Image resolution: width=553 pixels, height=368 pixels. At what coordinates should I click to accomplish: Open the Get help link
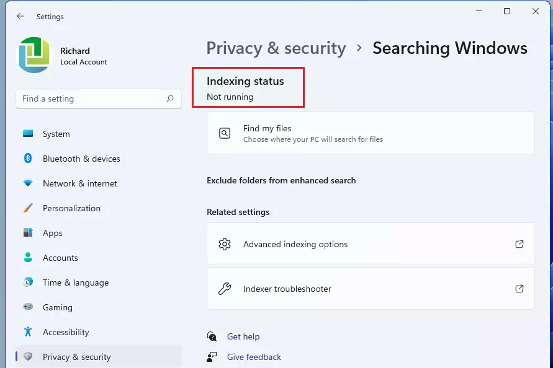point(243,336)
